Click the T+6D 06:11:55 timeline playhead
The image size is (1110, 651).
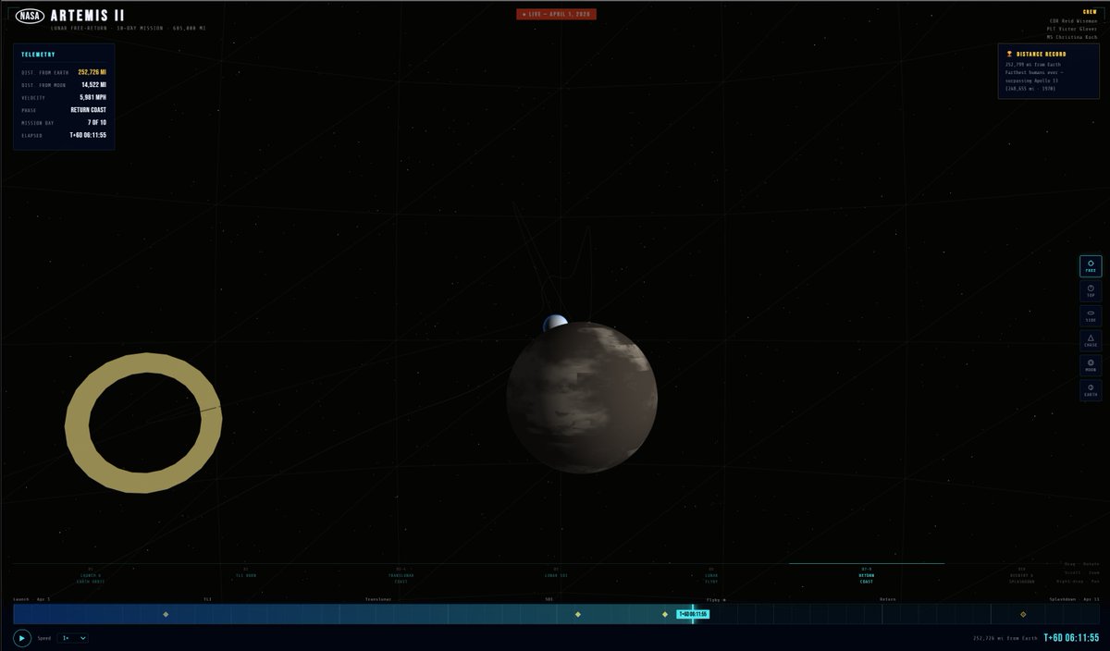click(693, 614)
